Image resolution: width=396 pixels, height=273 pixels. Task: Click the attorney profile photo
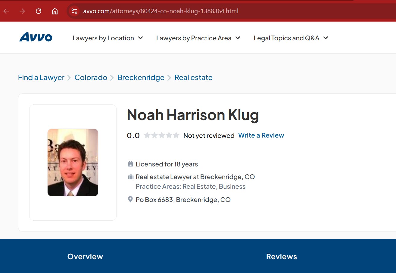click(73, 163)
